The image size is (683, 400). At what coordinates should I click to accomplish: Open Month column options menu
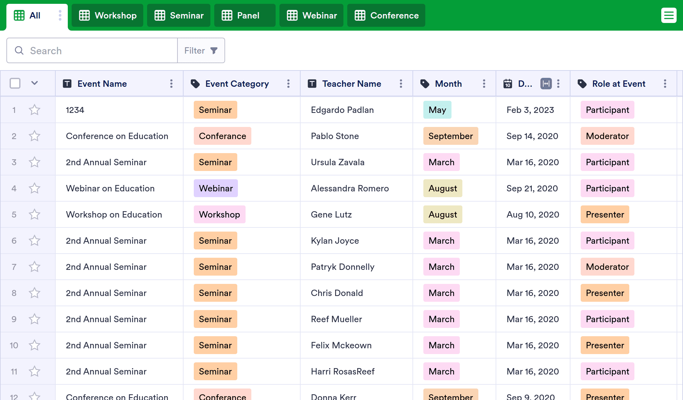pos(484,84)
